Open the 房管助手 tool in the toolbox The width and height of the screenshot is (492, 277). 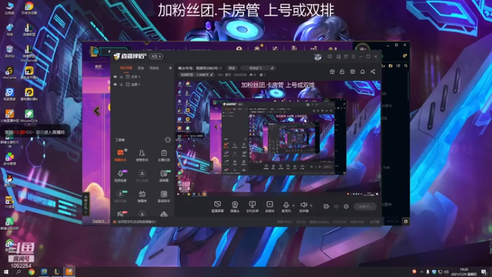[142, 156]
